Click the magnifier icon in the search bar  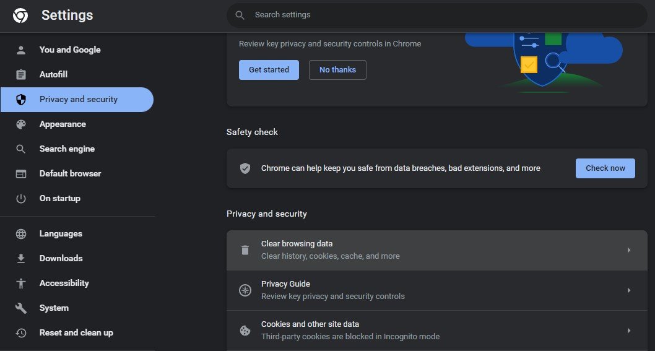point(240,15)
